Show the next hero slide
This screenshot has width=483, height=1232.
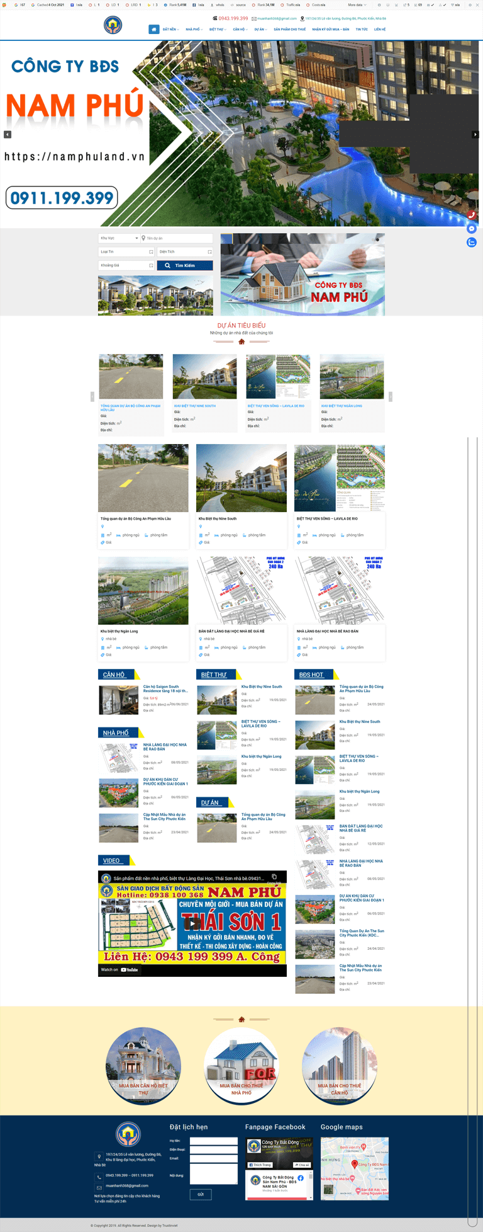tap(475, 134)
